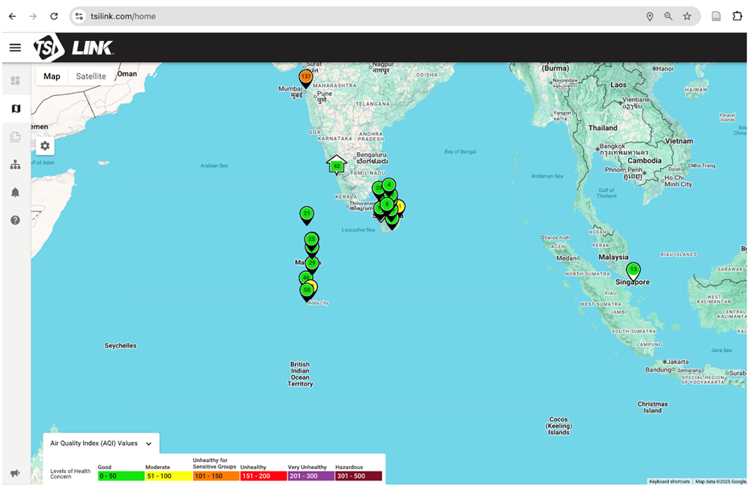Open the help question mark icon

point(15,220)
